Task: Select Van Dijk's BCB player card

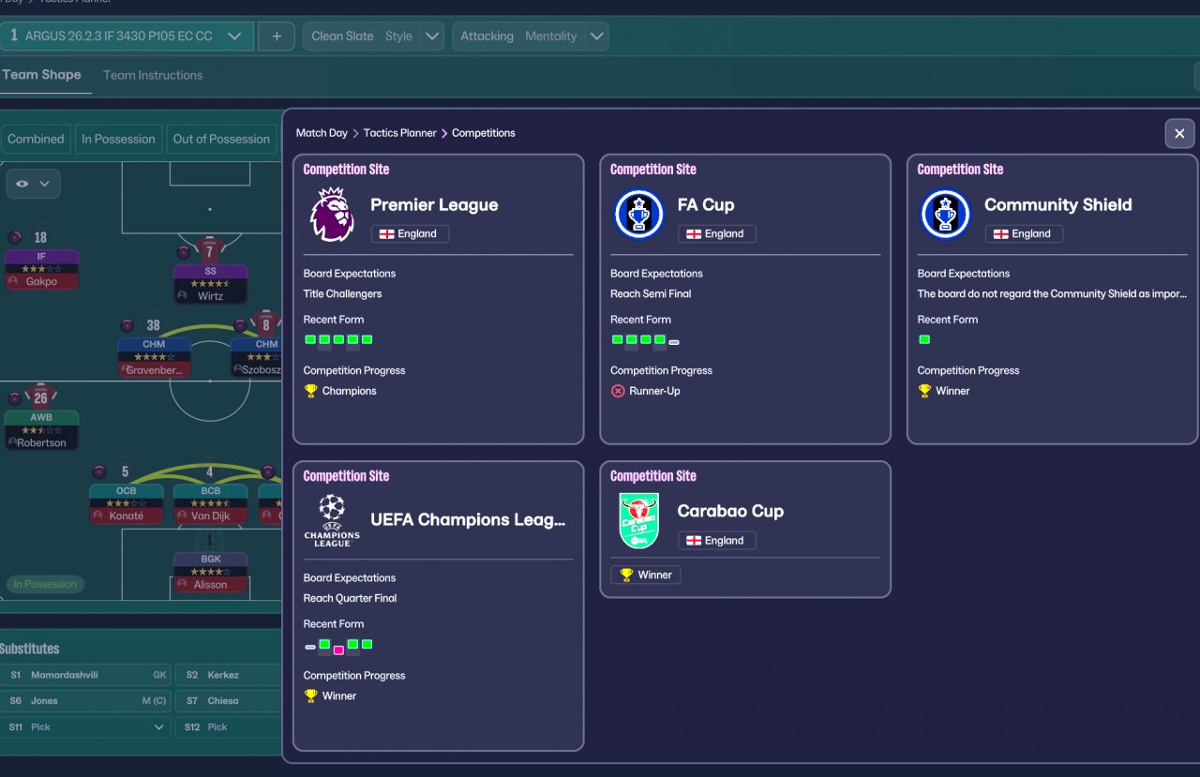Action: (x=211, y=504)
